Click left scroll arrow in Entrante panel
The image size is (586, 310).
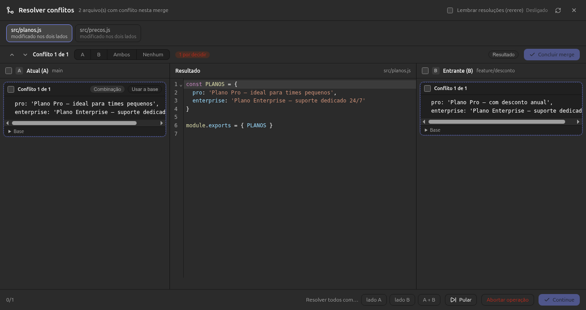click(x=424, y=122)
